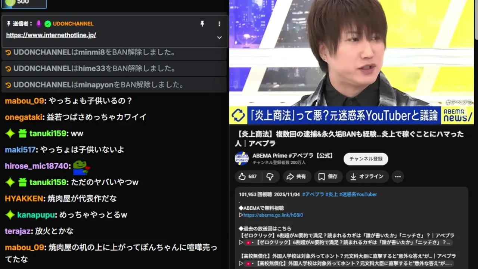Screen dimensions: 478x269
Task: Click the チャンネル登録者数 200万人 subscriber count
Action: tap(279, 163)
